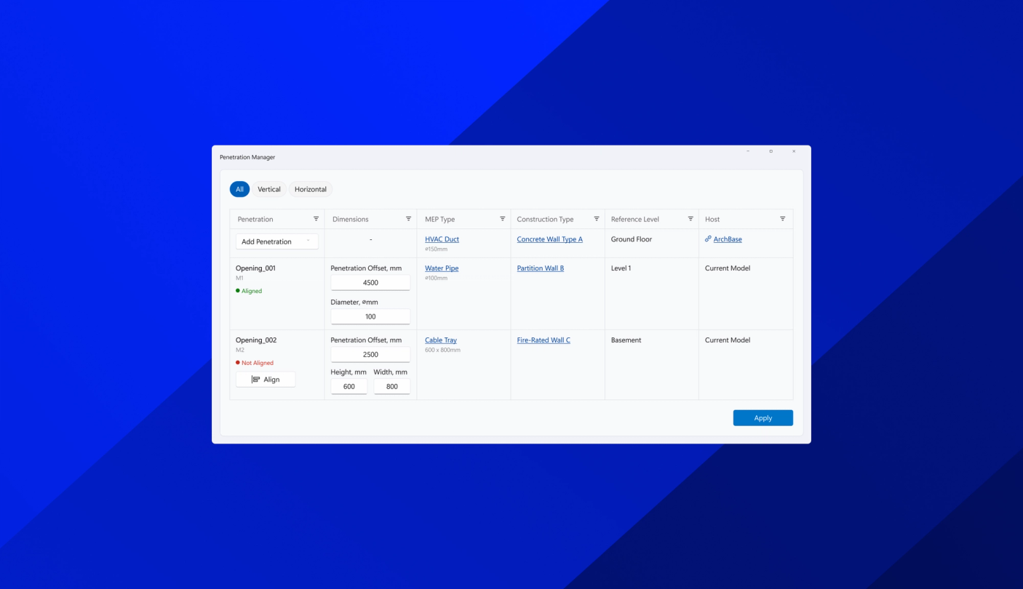
Task: Expand the Add Penetration dropdown
Action: coord(276,241)
